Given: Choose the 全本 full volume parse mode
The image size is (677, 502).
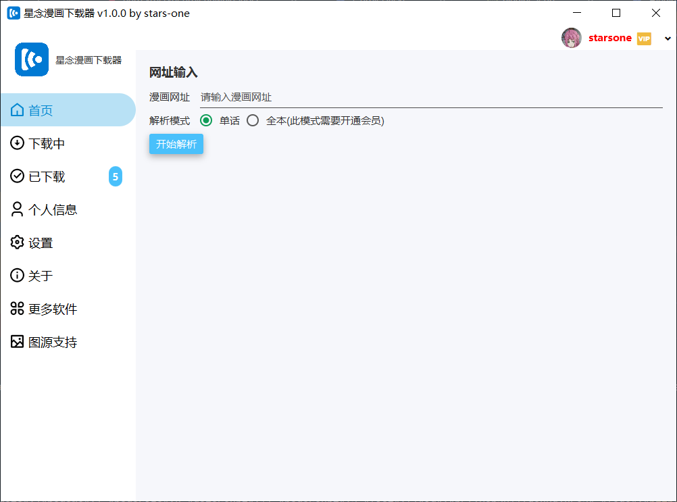Looking at the screenshot, I should (253, 120).
